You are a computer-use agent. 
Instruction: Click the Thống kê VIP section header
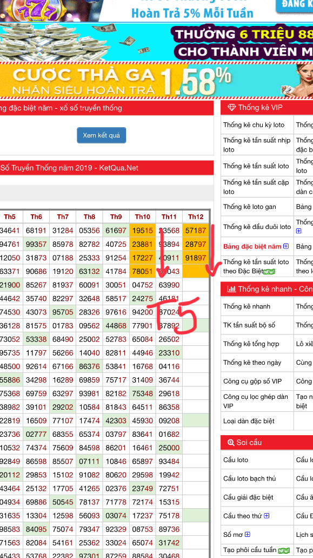pos(267,108)
